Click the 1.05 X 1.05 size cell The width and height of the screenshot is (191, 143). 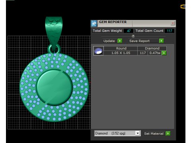pos(121,53)
